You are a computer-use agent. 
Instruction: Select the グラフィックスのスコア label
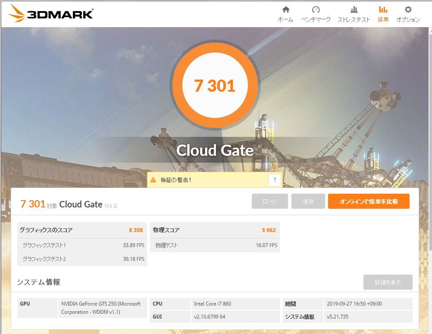point(46,230)
